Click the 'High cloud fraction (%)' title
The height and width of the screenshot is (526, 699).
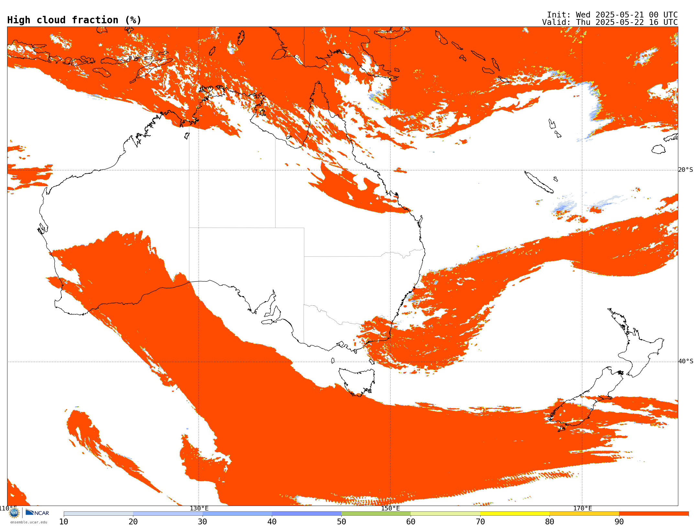(74, 20)
